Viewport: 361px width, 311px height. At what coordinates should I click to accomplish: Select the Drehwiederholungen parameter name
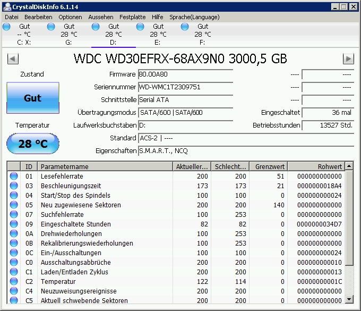point(71,234)
